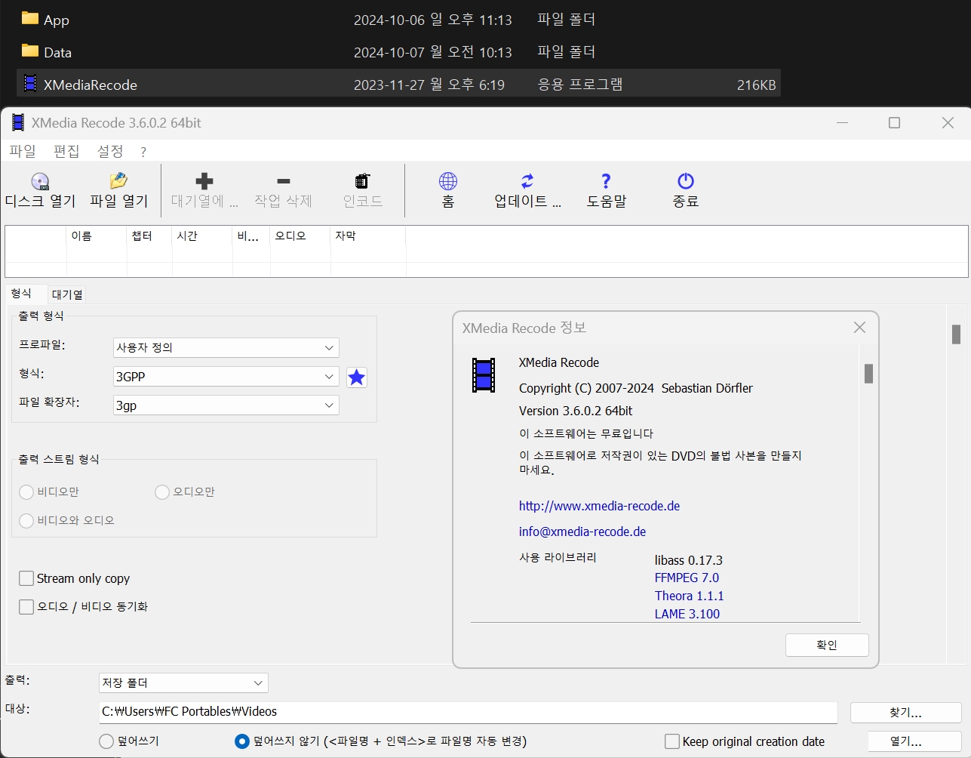The width and height of the screenshot is (971, 758).
Task: Click the 대기열에 add-to-queue plus icon
Action: tap(204, 181)
